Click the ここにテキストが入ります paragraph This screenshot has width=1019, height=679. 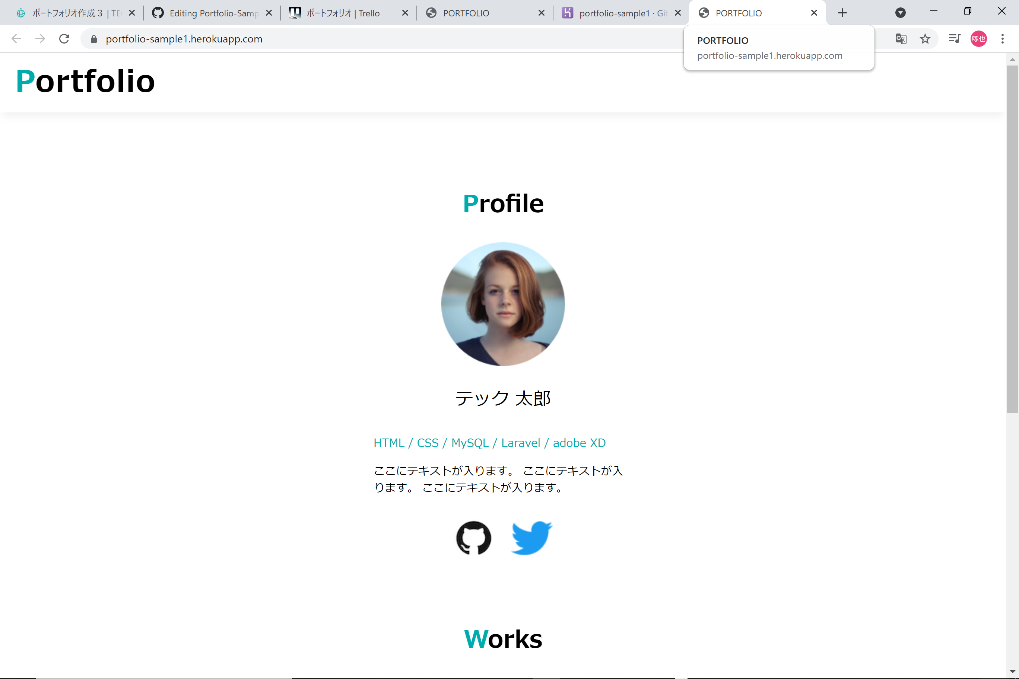click(x=498, y=479)
